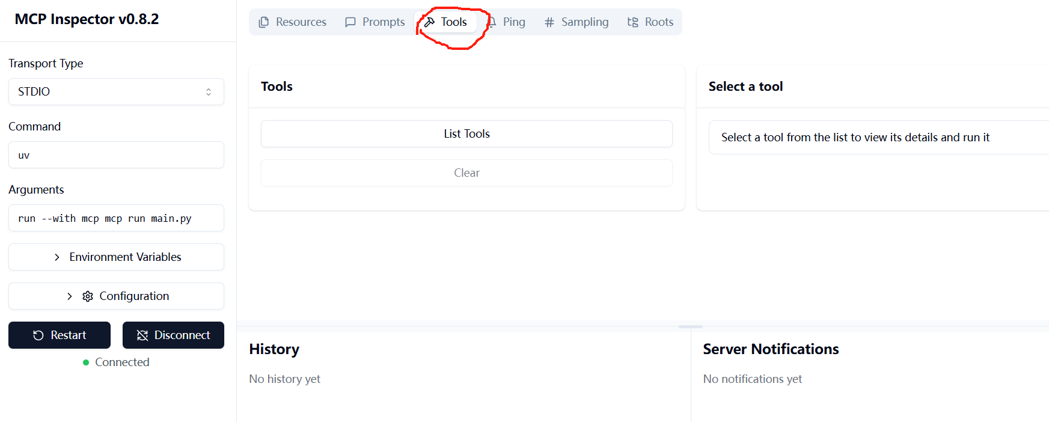Click the Clear button in Tools panel
Screen dimensions: 1049x422
coord(466,173)
